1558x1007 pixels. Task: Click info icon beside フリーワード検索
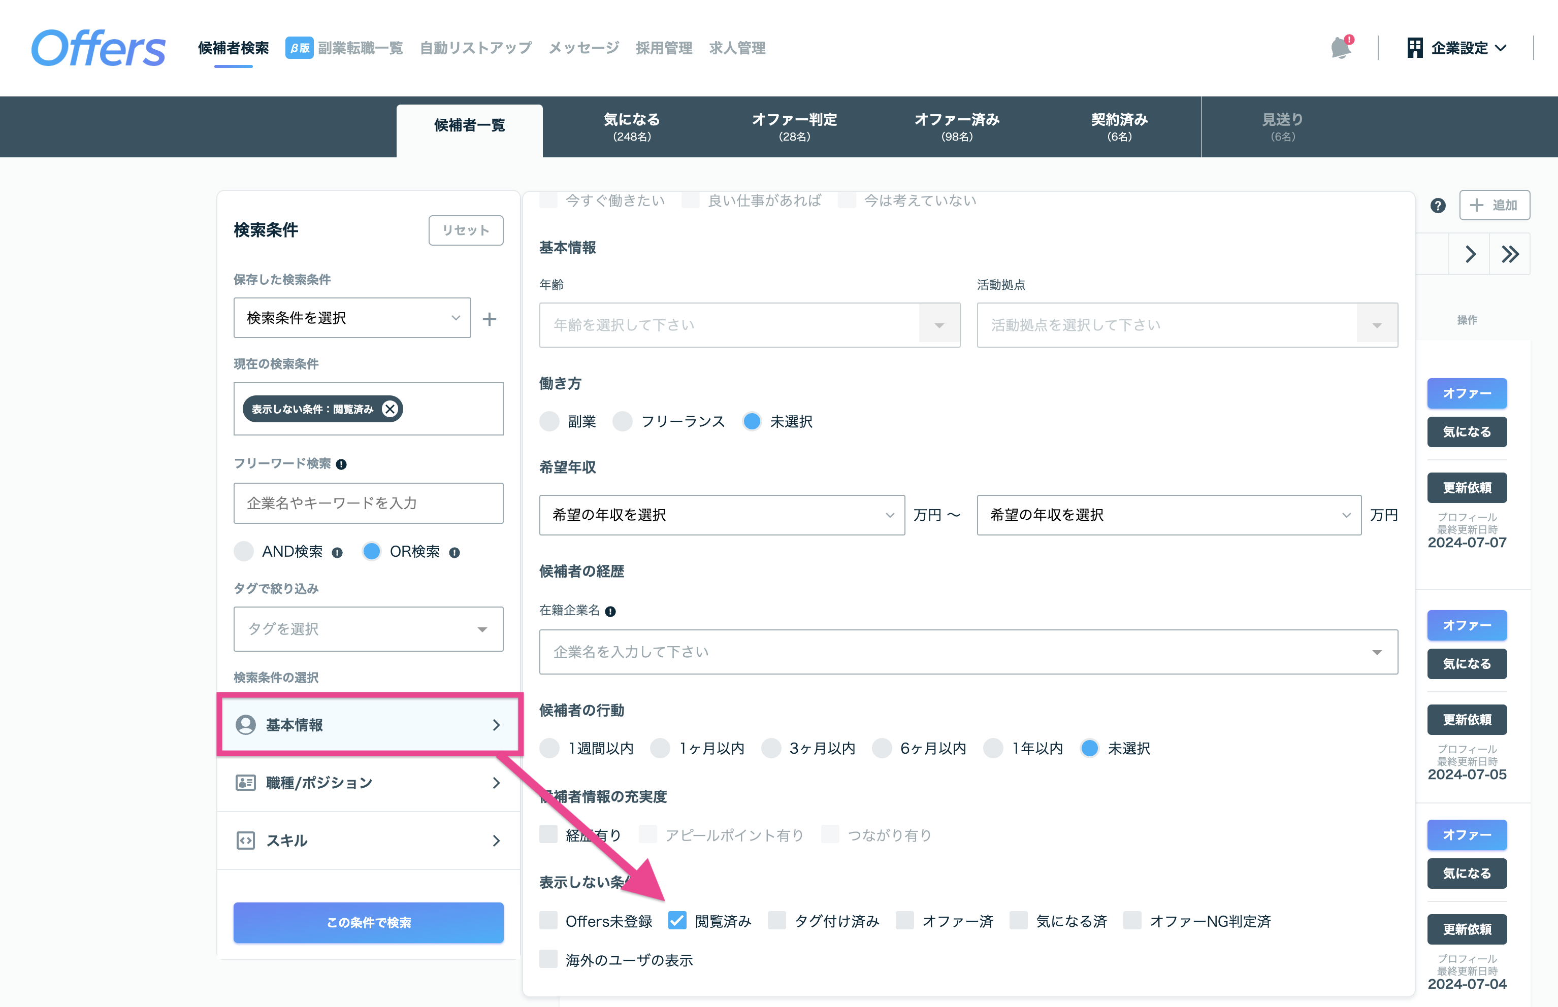[x=341, y=464]
